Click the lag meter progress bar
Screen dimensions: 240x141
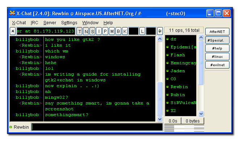click(184, 127)
